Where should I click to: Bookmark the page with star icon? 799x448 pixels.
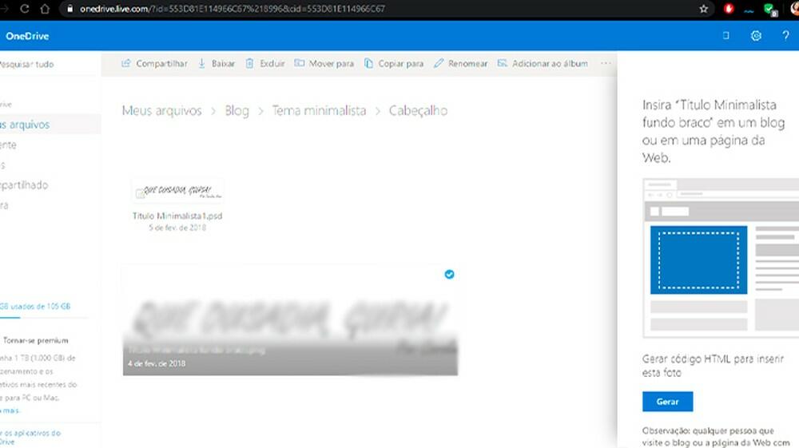click(703, 10)
